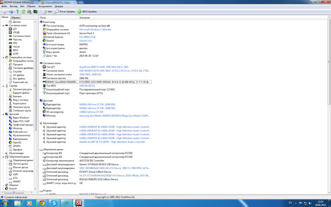Open Звіт report wizard from toolbar
331x207 pixels.
47,12
